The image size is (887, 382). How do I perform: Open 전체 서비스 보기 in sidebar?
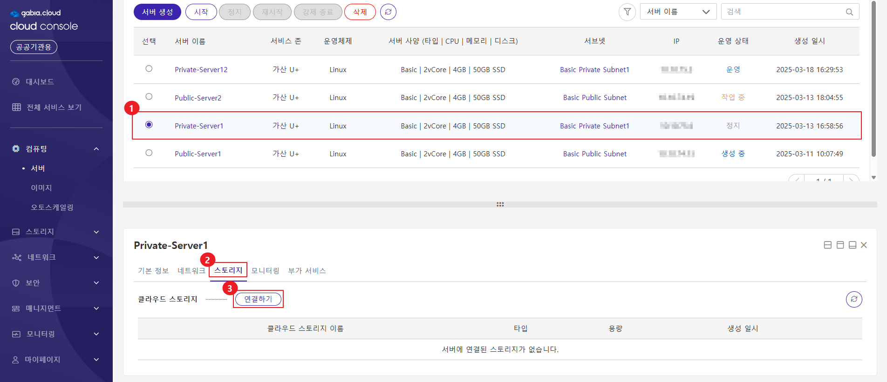click(54, 107)
